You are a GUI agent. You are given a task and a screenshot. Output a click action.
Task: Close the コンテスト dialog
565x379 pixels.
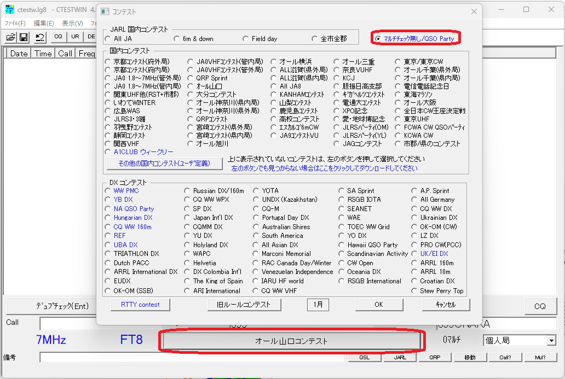[474, 11]
